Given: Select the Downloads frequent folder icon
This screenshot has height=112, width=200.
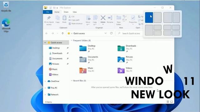Looking at the screenshot, I should tap(121, 48).
